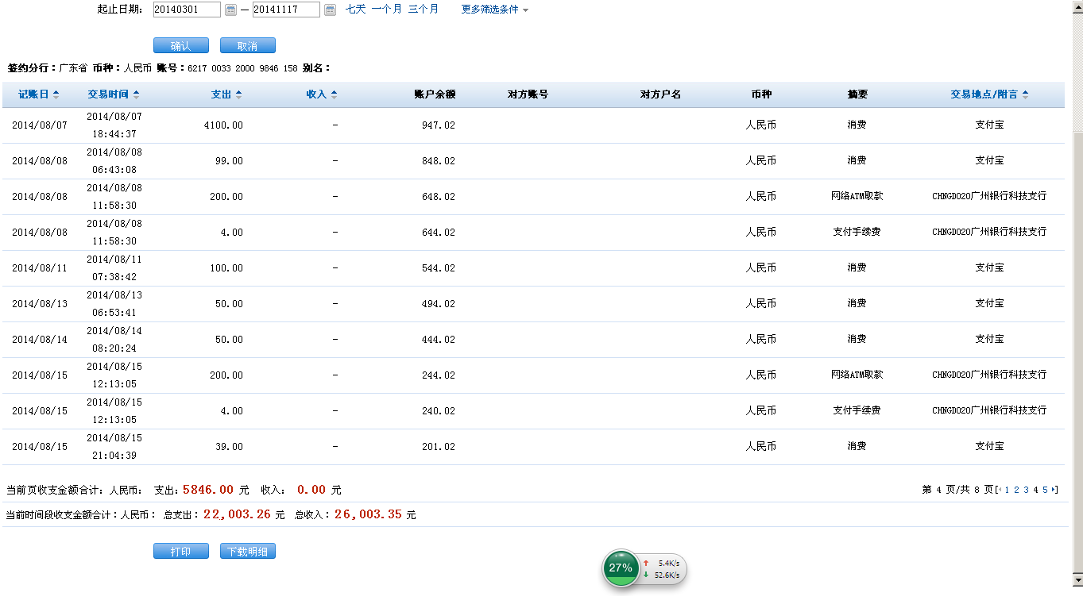Click sort arrows next to 交易地点/附言

pyautogui.click(x=1025, y=94)
